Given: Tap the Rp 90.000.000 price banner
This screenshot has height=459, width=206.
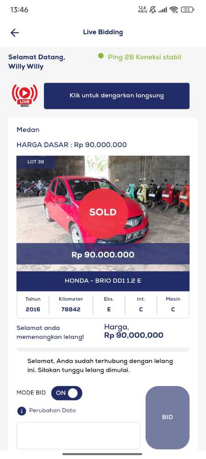Looking at the screenshot, I should (103, 254).
